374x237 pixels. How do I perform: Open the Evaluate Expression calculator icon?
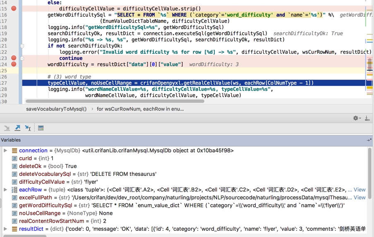tap(41, 128)
